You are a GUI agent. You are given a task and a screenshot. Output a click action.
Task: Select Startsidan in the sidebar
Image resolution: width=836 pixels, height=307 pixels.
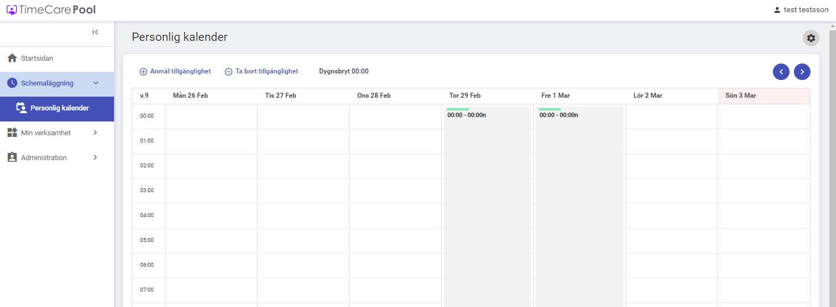click(x=57, y=58)
